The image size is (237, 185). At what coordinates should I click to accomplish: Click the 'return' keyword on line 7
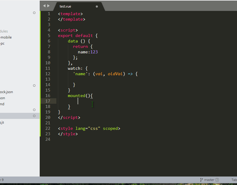click(80, 47)
